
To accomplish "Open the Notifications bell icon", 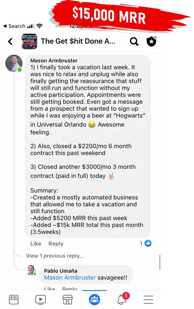I will (122, 299).
